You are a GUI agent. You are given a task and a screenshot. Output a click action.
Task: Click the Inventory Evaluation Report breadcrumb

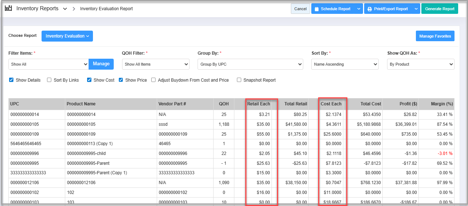click(106, 9)
